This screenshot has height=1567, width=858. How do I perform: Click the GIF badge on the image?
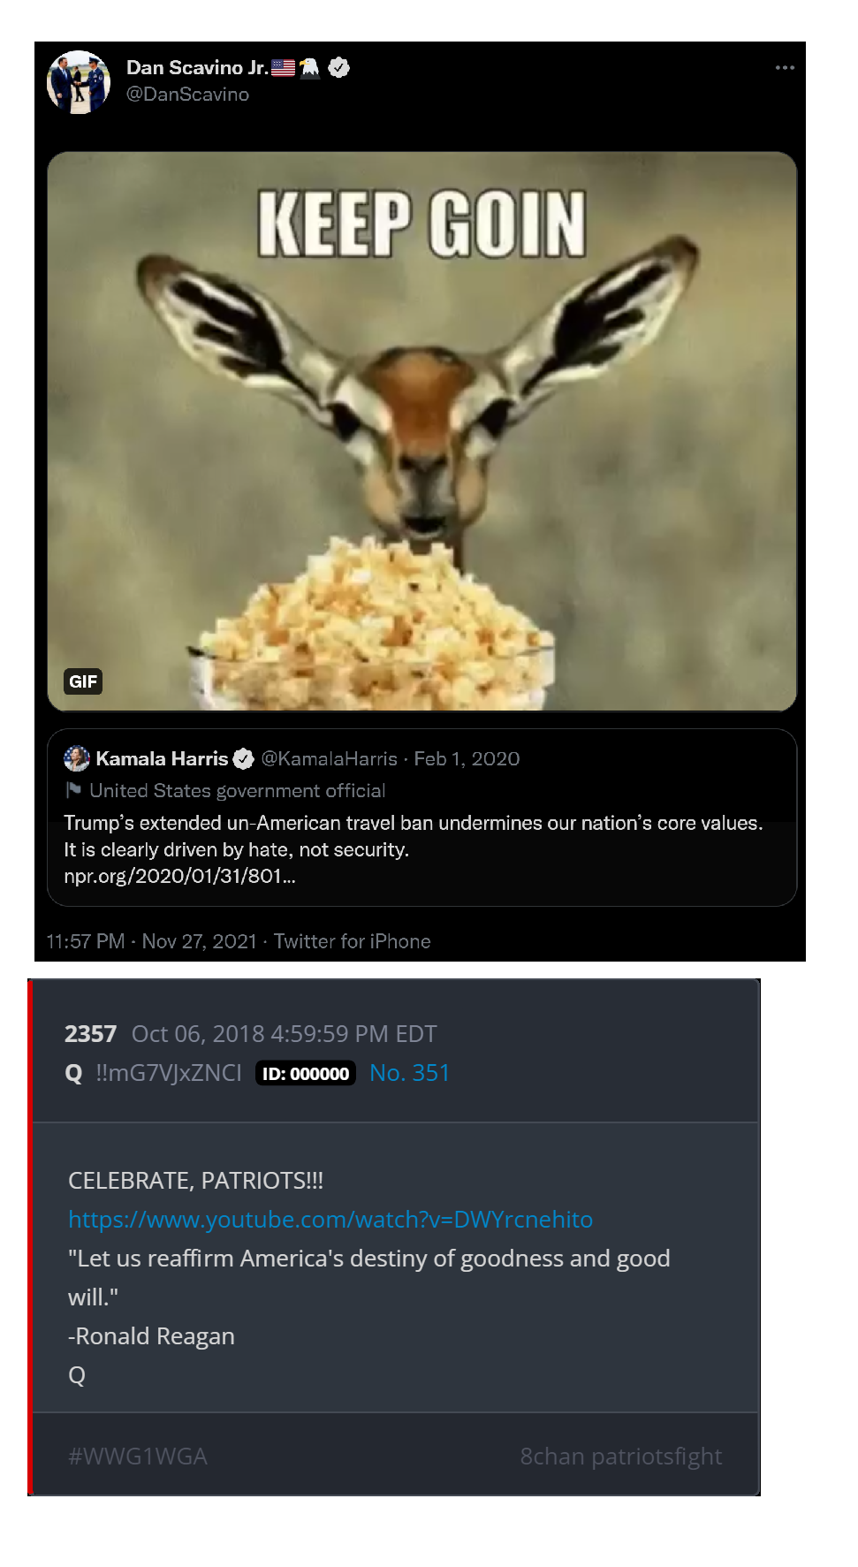click(x=83, y=681)
